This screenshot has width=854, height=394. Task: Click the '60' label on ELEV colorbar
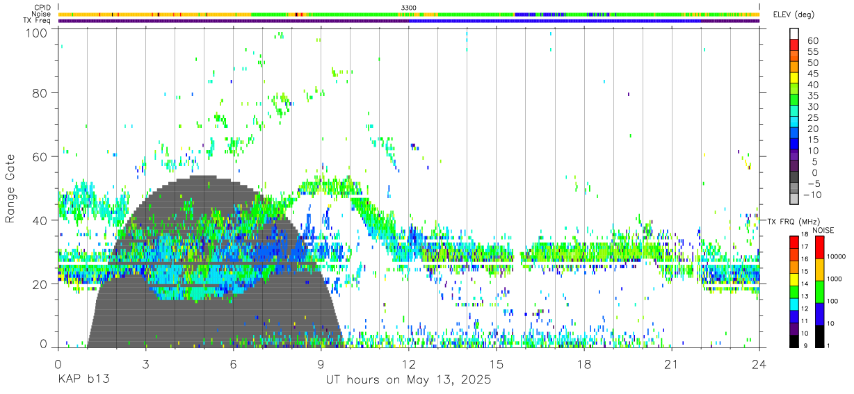[x=812, y=40]
